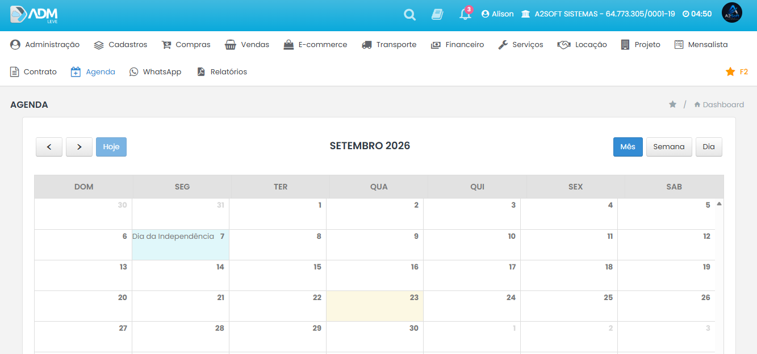Click the breadcrumb favorite star icon
757x354 pixels.
click(672, 104)
